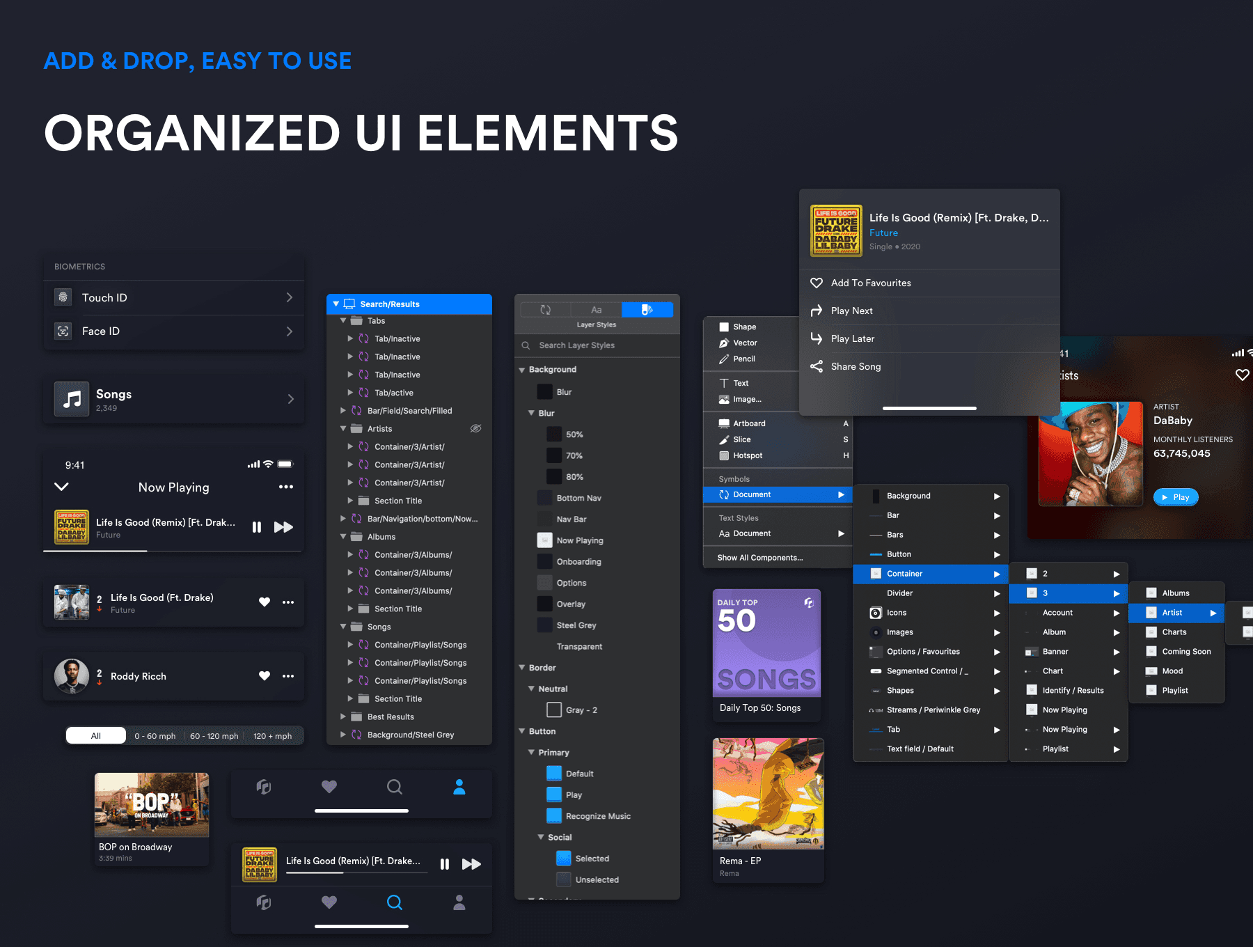Click Add To Favourites in the song sheet
This screenshot has height=947, width=1253.
(929, 283)
